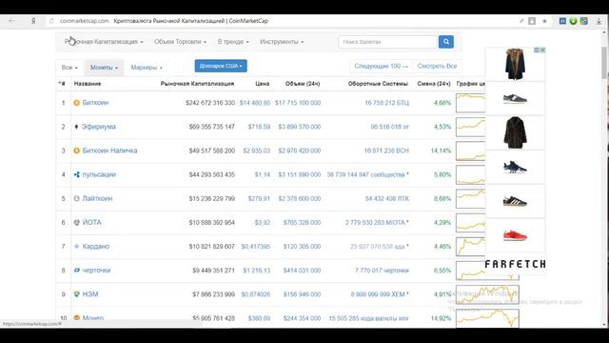Image resolution: width=609 pixels, height=343 pixels.
Task: Click the brown fur coat ad image
Action: (x=515, y=132)
